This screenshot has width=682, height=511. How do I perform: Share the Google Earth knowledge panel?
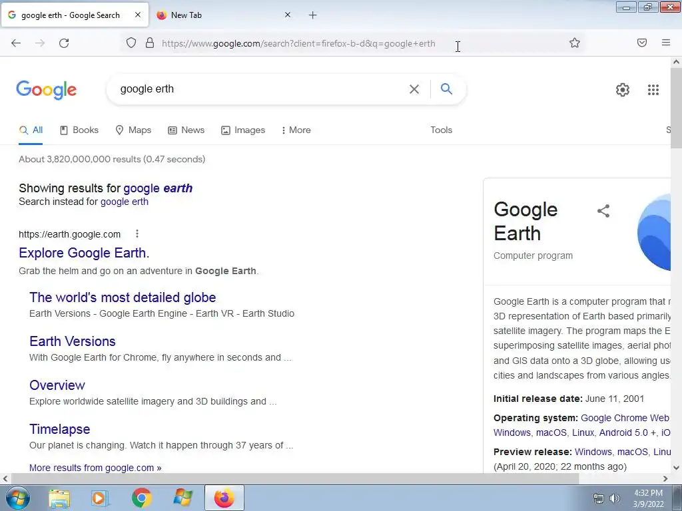coord(603,211)
